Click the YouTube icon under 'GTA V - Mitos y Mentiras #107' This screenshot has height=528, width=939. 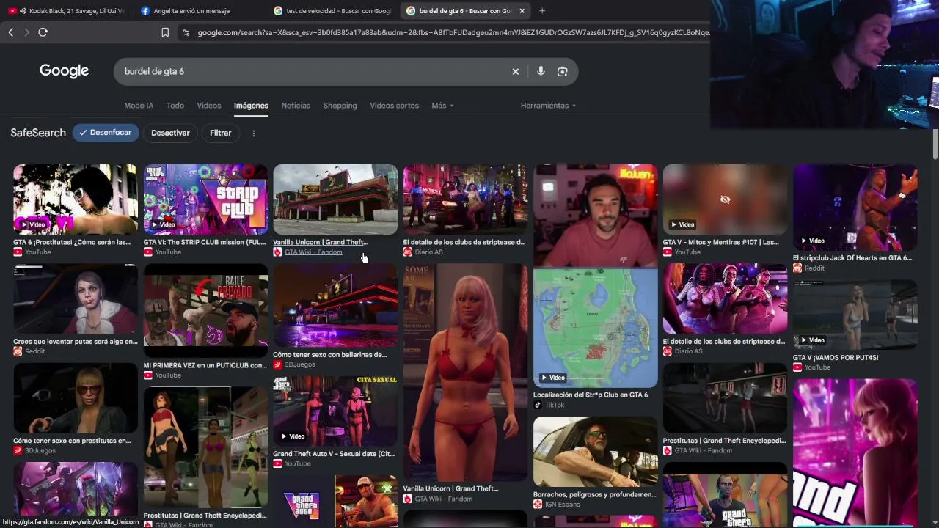pyautogui.click(x=668, y=252)
